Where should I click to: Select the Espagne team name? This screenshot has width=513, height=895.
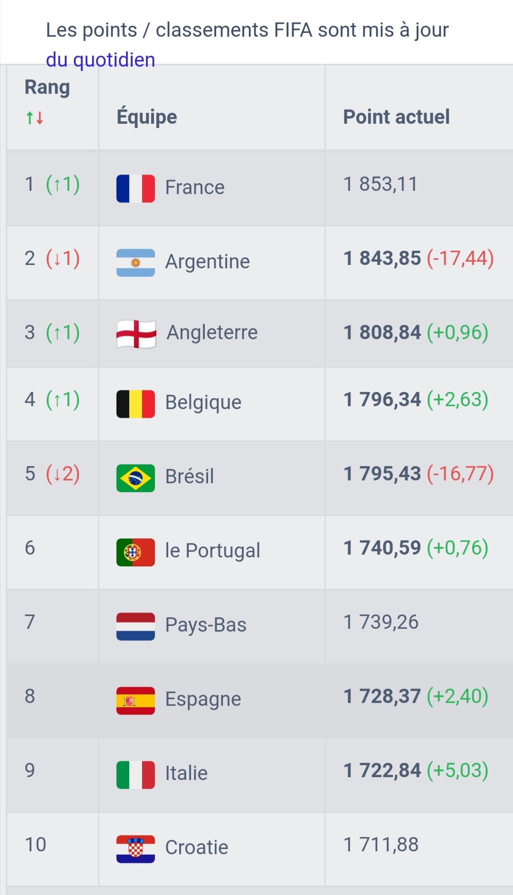click(x=203, y=699)
